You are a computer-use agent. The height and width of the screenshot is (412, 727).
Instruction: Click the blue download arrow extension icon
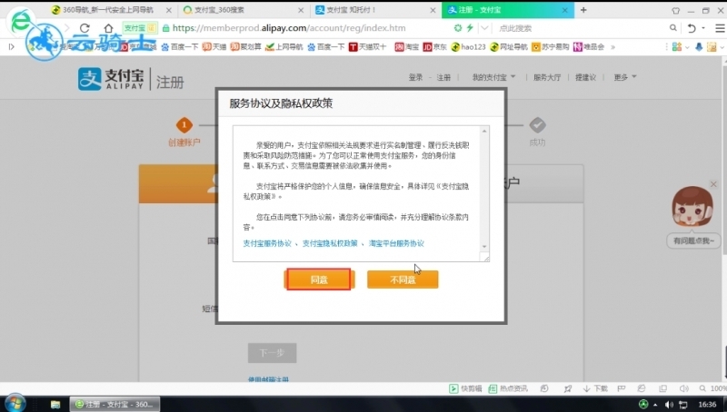[x=699, y=47]
